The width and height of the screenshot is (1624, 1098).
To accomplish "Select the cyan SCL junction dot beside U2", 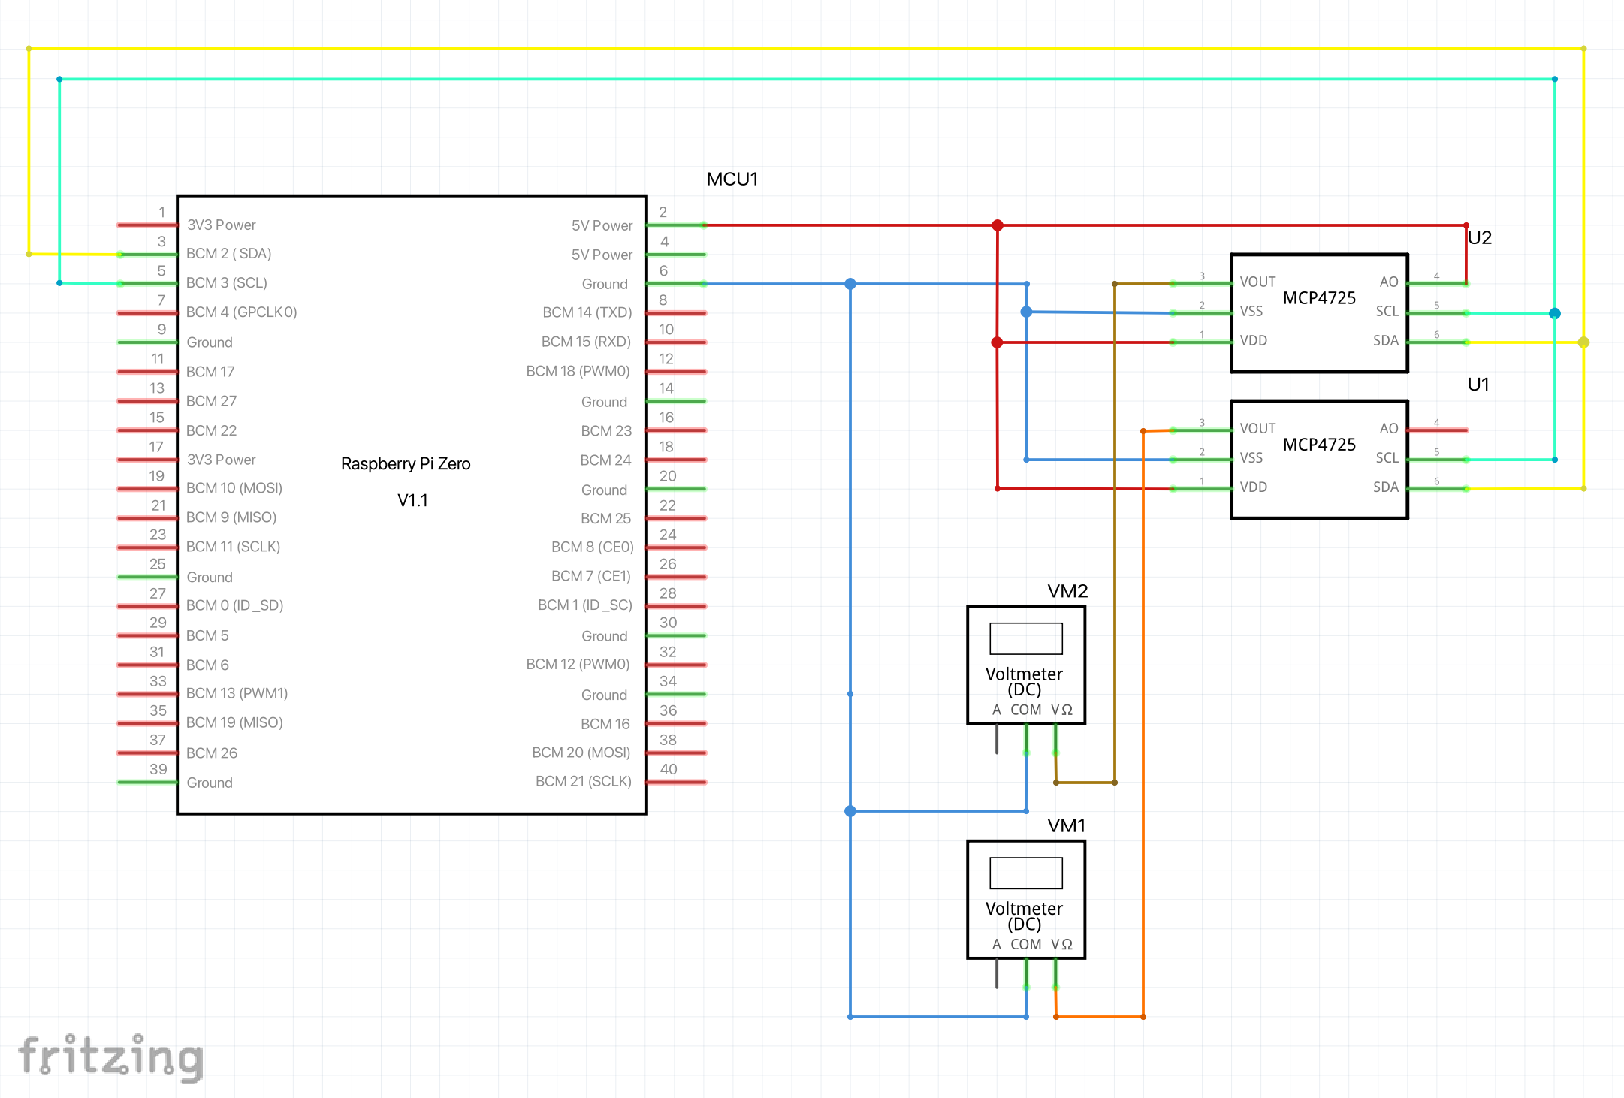I will tap(1555, 313).
